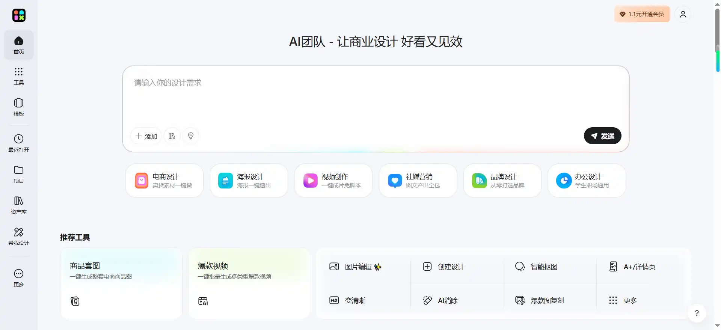
Task: Open the AI消除 eraser tool
Action: click(x=440, y=300)
